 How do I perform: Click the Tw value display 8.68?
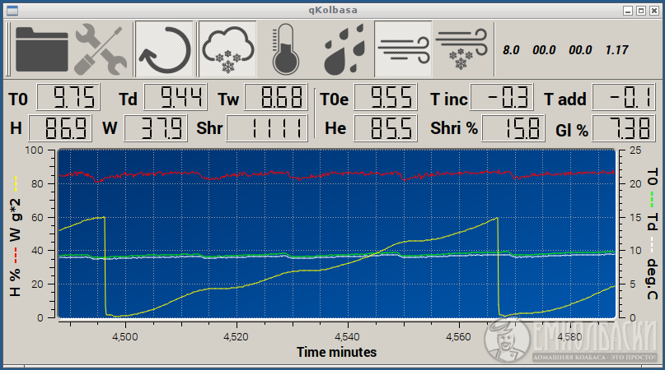click(276, 97)
